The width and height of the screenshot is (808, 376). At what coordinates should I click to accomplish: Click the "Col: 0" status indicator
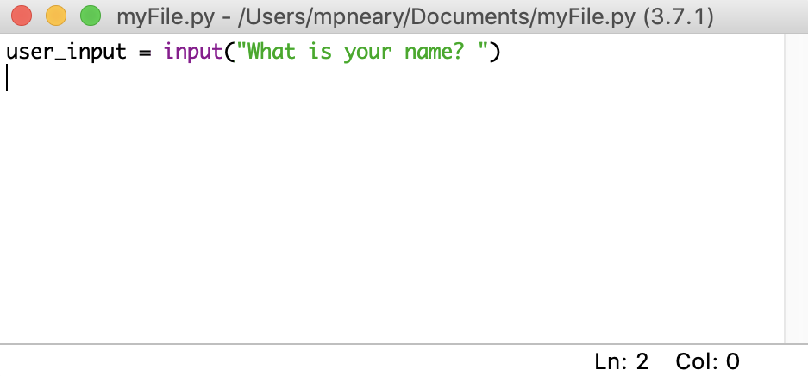(x=707, y=361)
